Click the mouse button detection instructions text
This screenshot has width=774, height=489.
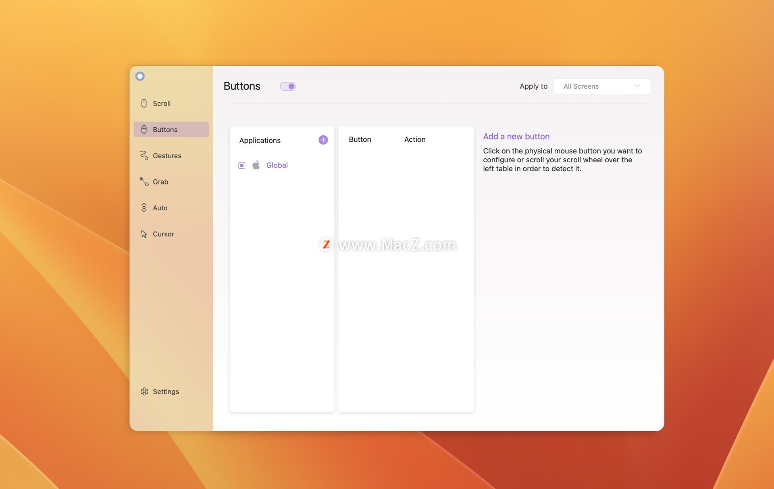(x=562, y=160)
